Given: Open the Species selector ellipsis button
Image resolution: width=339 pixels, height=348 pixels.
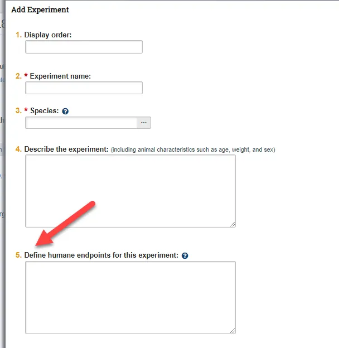Looking at the screenshot, I should click(144, 123).
